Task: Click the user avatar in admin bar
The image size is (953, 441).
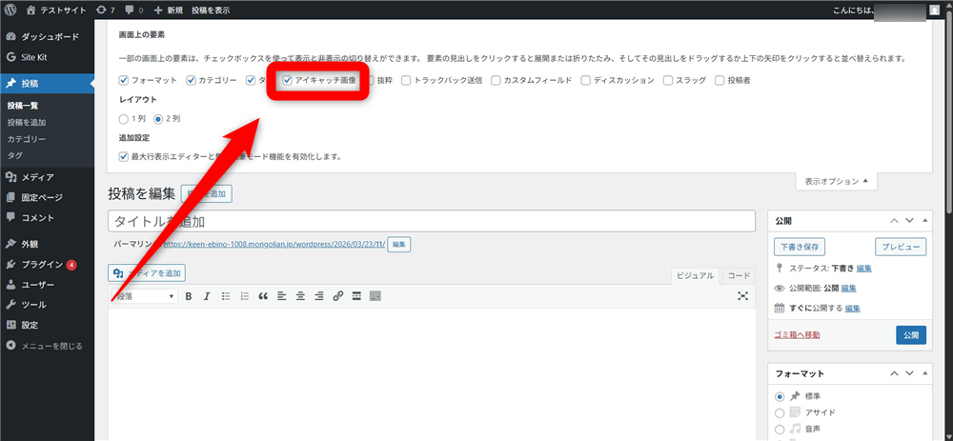Action: [x=934, y=10]
